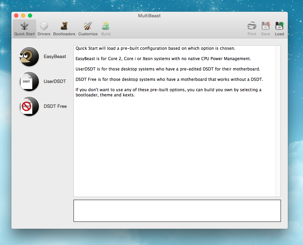303x245 pixels.
Task: Click the DSDT Free text label
Action: pyautogui.click(x=55, y=106)
